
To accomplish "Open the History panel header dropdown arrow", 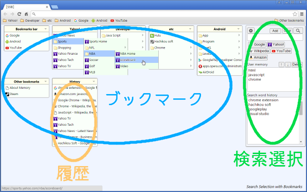I will point(94,82).
